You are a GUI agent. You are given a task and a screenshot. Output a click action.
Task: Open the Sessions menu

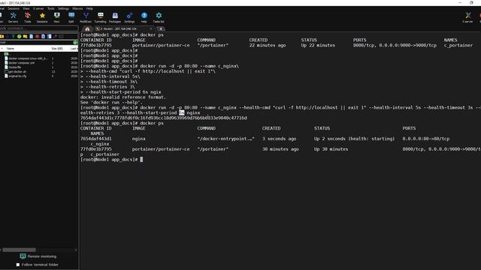[14, 8]
